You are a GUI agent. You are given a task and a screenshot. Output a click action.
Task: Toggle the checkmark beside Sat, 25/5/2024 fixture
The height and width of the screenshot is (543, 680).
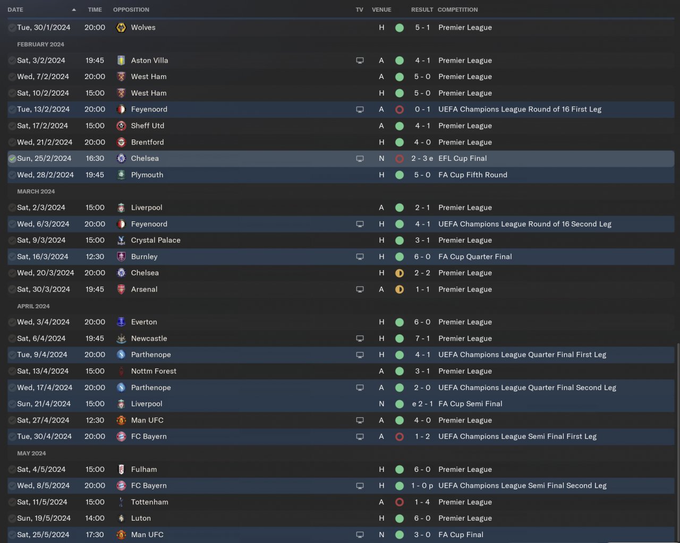[12, 535]
